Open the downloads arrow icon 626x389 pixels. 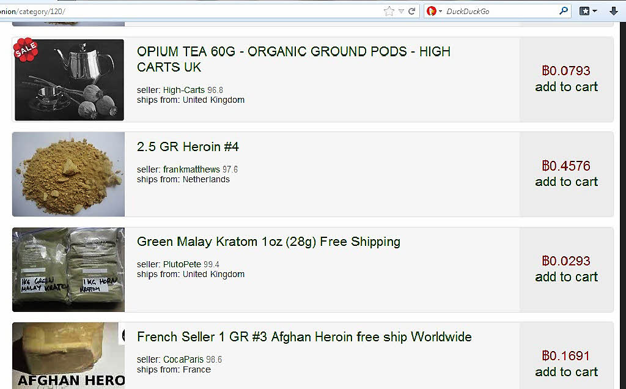(x=614, y=11)
